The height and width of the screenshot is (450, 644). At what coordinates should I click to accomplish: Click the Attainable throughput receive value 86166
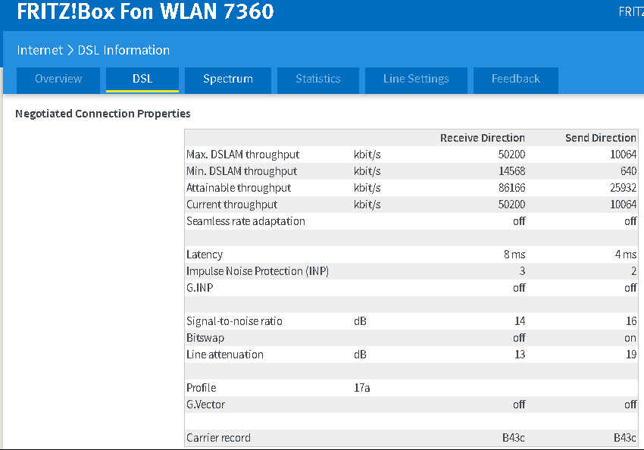(x=510, y=188)
